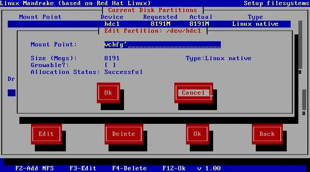Image resolution: width=310 pixels, height=172 pixels.
Task: Click the F3-Edit shortcut label
Action: [x=83, y=168]
